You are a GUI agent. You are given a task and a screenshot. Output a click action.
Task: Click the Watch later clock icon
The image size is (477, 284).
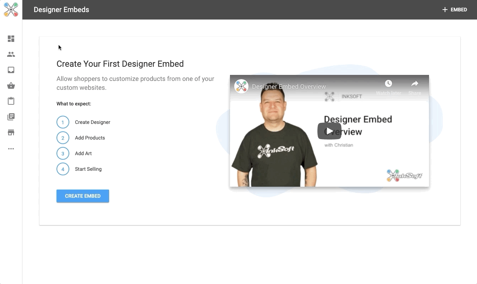(388, 84)
